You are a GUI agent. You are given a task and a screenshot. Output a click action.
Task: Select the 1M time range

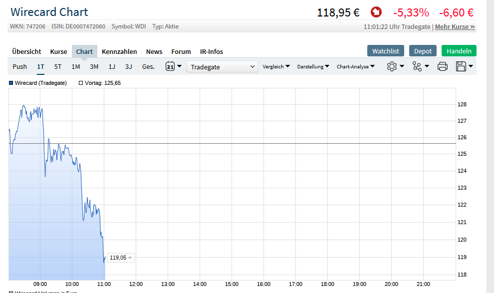pyautogui.click(x=76, y=66)
